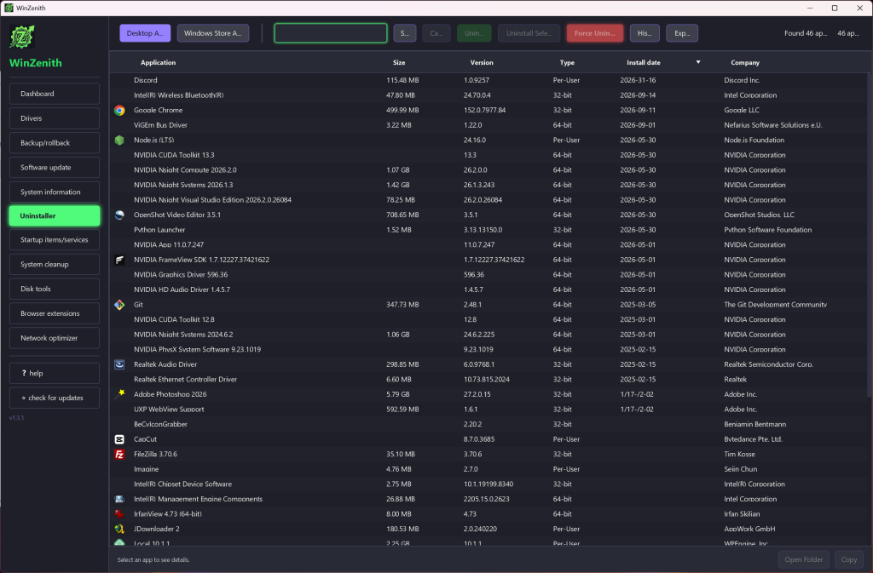Click the Force Uninstall red button
The height and width of the screenshot is (573, 873).
click(594, 33)
